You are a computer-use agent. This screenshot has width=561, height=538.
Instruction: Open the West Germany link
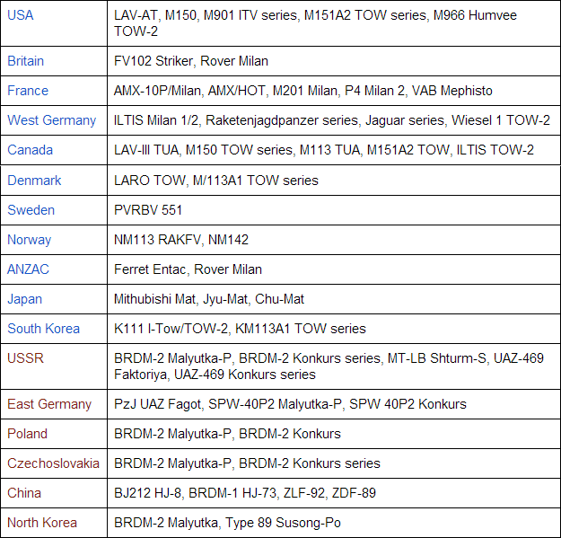(51, 120)
